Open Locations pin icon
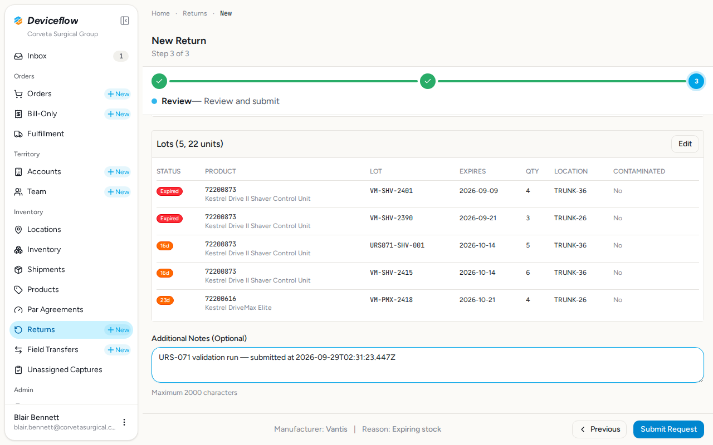The image size is (713, 445). point(18,230)
